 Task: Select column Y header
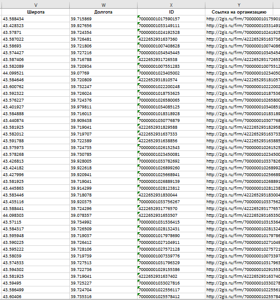coord(239,5)
